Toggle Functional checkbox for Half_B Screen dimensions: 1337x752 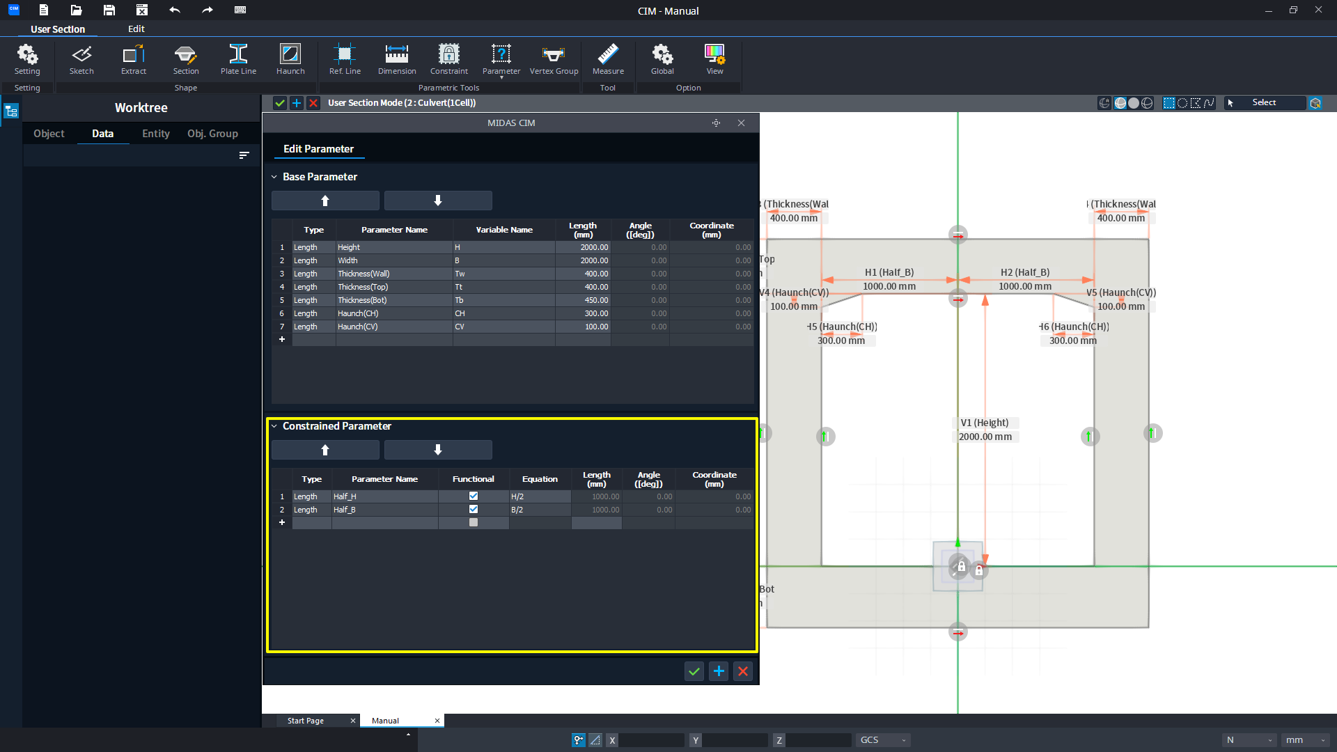pos(474,510)
